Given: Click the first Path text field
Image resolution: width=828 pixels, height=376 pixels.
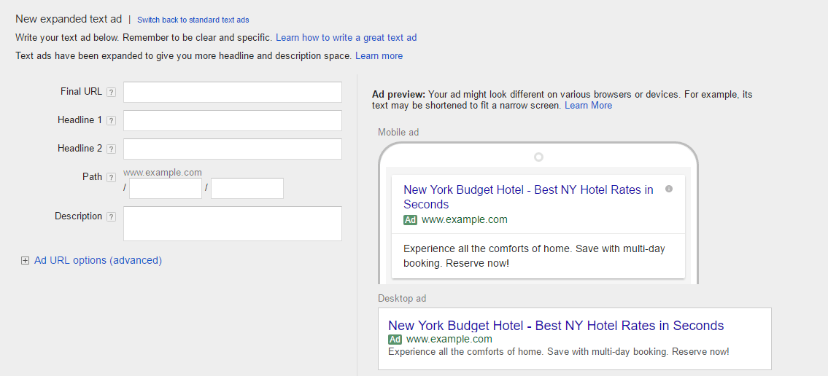Looking at the screenshot, I should click(x=166, y=189).
